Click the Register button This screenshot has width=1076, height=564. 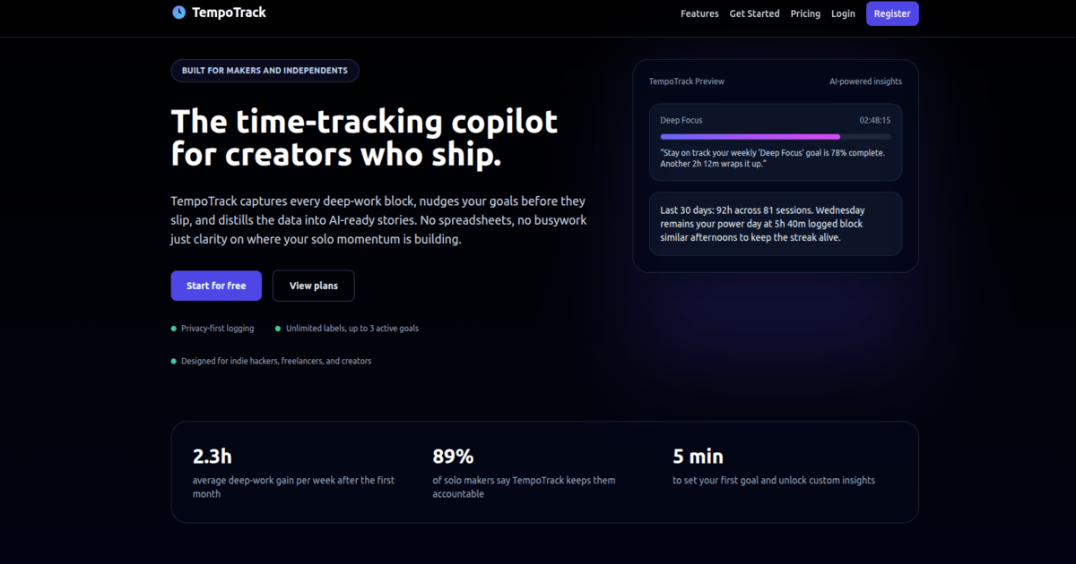point(892,13)
